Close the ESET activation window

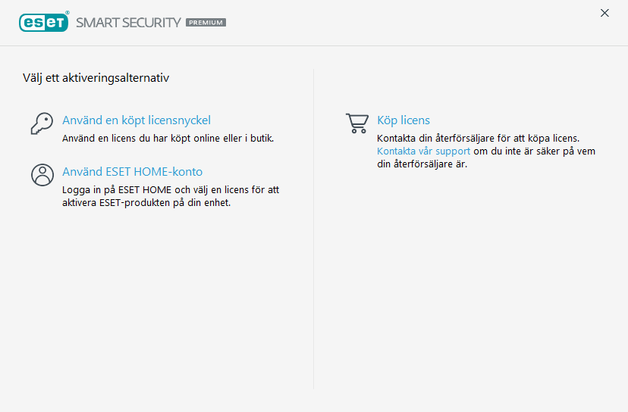604,13
